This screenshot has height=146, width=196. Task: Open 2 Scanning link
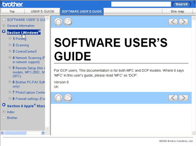(21, 45)
